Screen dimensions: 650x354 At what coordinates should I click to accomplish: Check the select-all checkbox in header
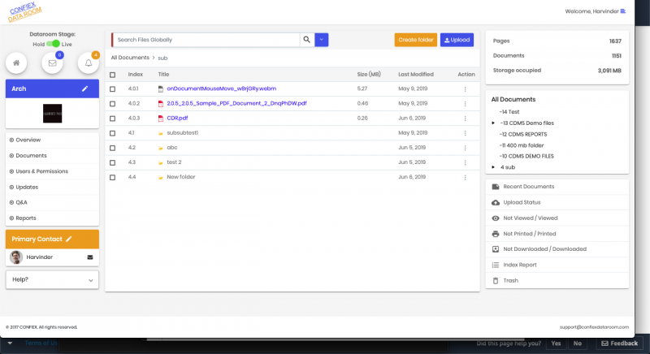[x=113, y=74]
